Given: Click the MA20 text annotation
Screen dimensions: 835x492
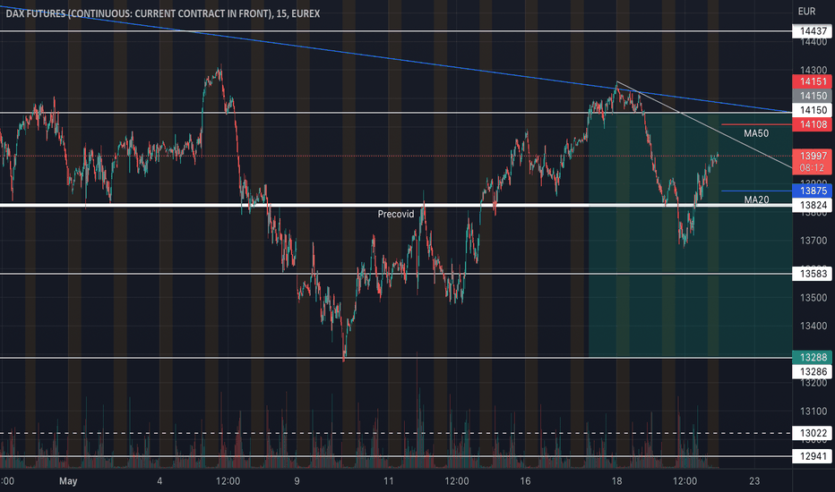Looking at the screenshot, I should point(756,200).
